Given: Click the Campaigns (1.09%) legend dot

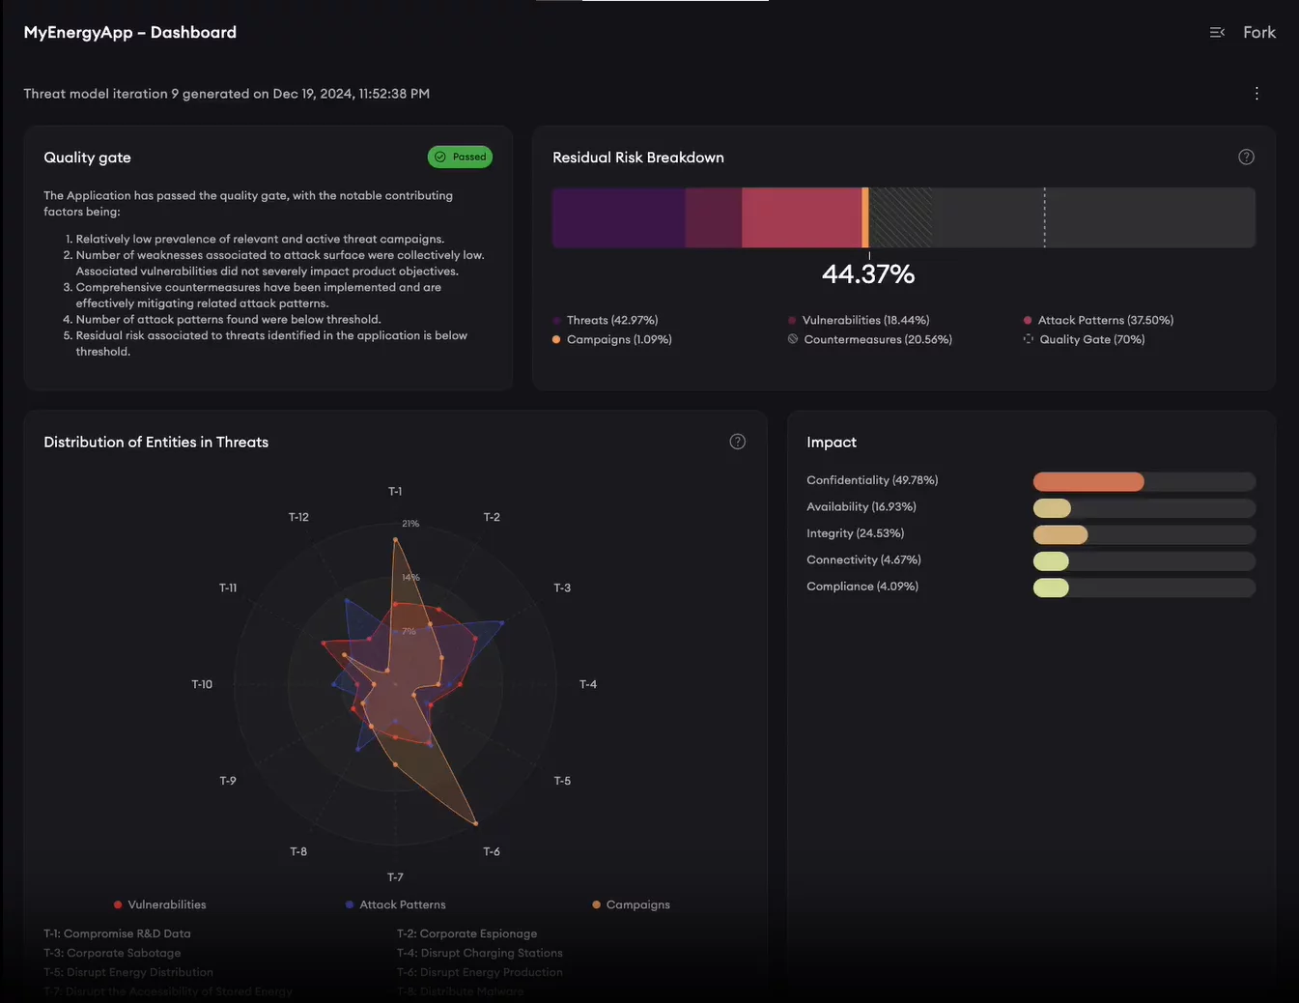Looking at the screenshot, I should coord(557,339).
